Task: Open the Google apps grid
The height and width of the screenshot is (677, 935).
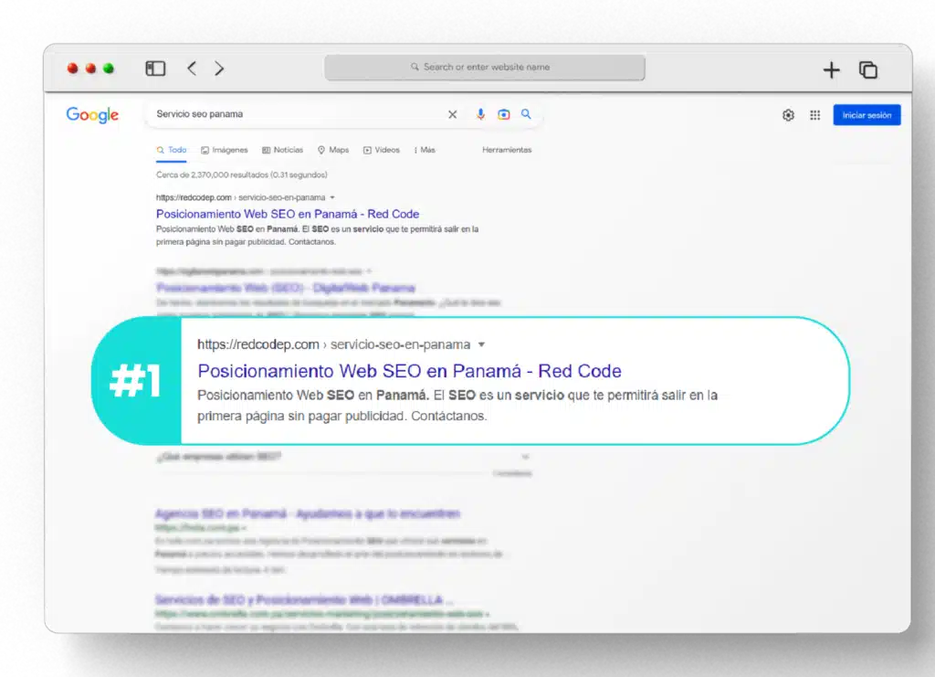Action: point(815,115)
